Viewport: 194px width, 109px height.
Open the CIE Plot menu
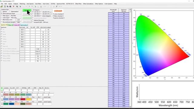pyautogui.click(x=53, y=4)
